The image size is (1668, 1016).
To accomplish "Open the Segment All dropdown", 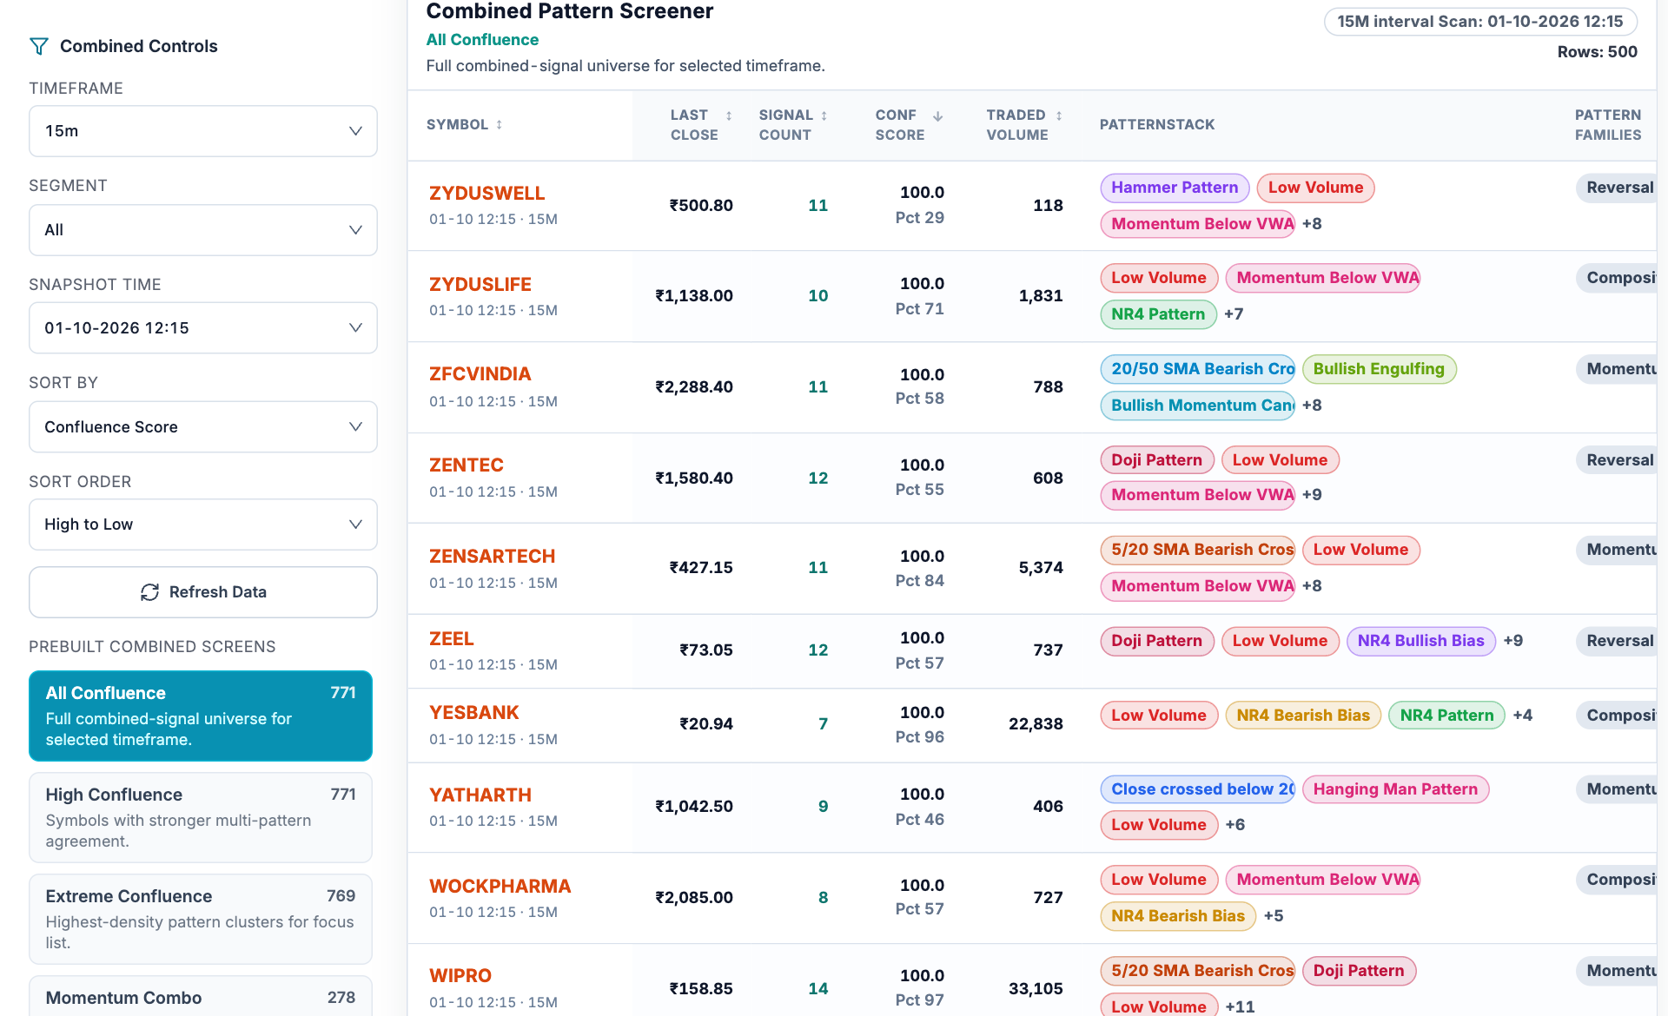I will pos(203,230).
